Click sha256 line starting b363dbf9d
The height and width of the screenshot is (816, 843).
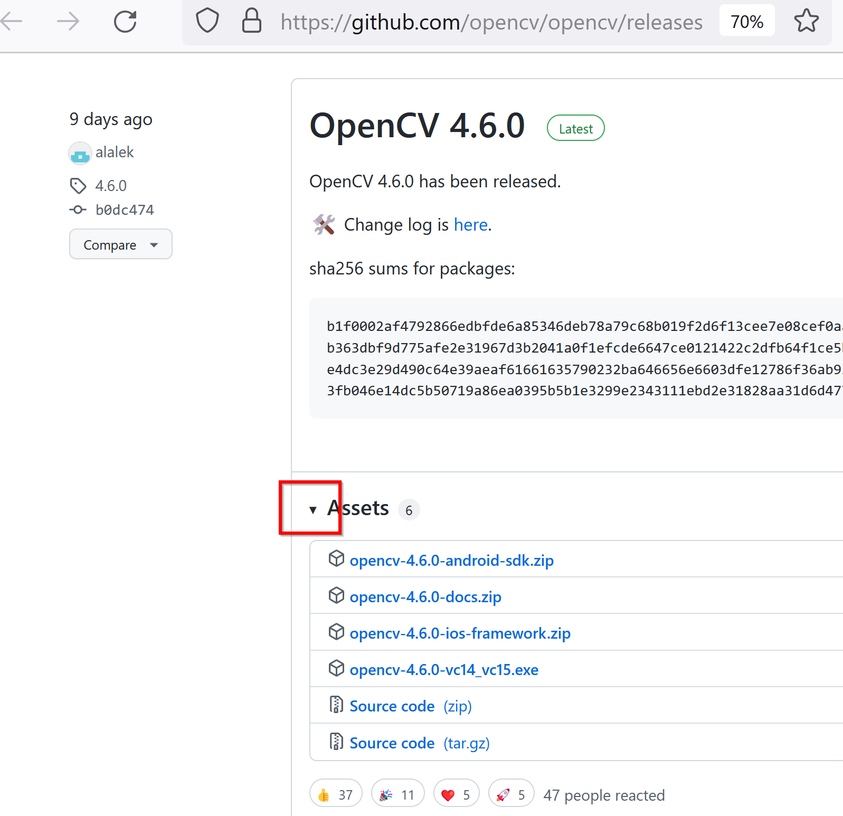tap(584, 348)
